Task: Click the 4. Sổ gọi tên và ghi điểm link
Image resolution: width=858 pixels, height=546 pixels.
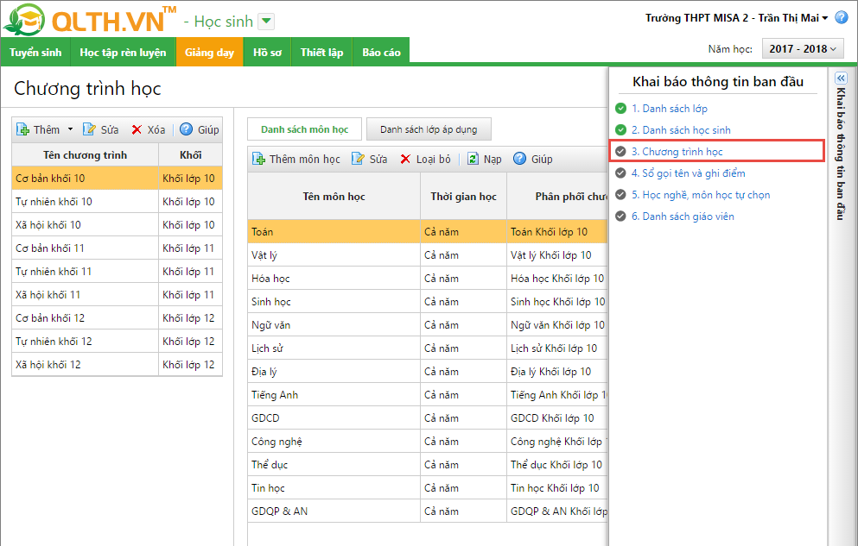Action: (688, 173)
